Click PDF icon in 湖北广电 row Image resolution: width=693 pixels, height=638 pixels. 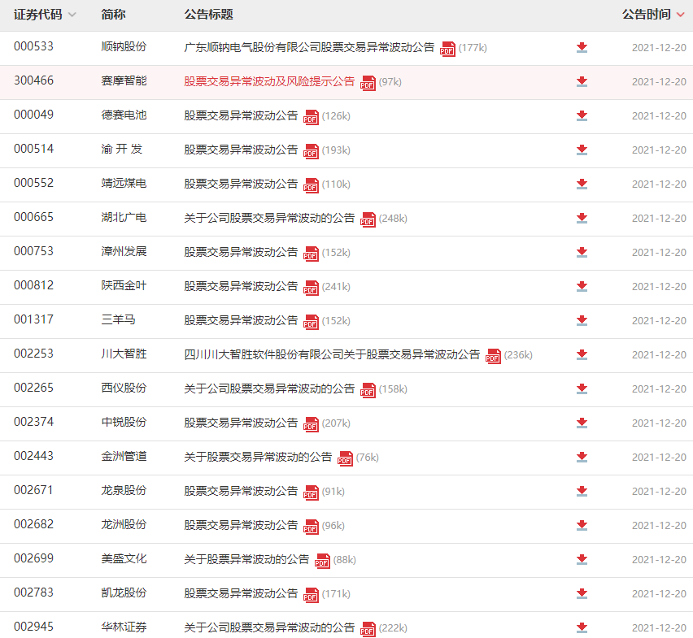368,219
